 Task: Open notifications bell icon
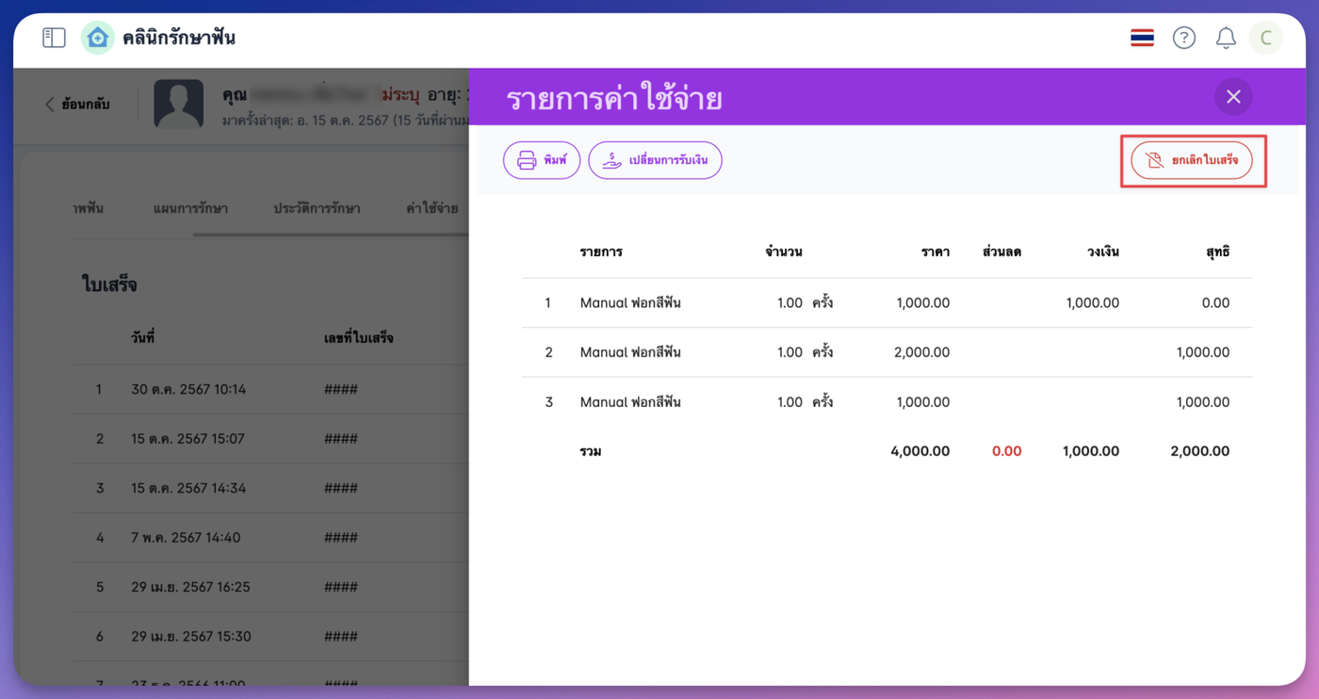tap(1225, 38)
